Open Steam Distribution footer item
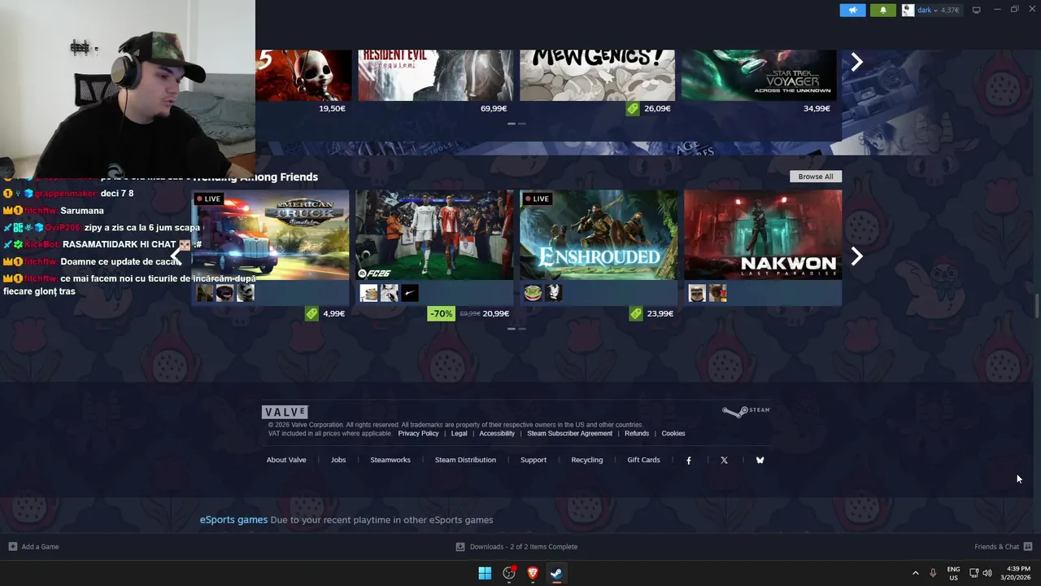Viewport: 1041px width, 586px height. (465, 460)
